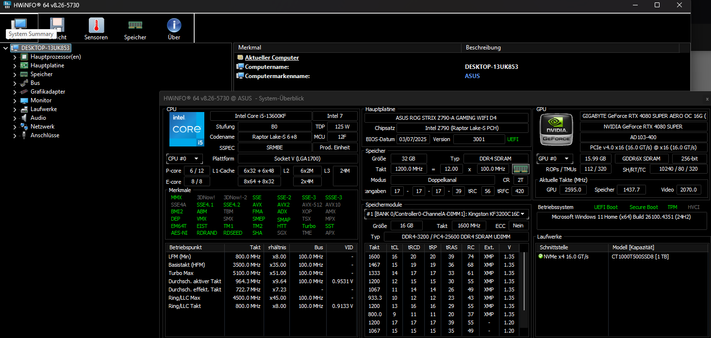The width and height of the screenshot is (711, 338).
Task: Open the Über info icon
Action: [x=174, y=25]
